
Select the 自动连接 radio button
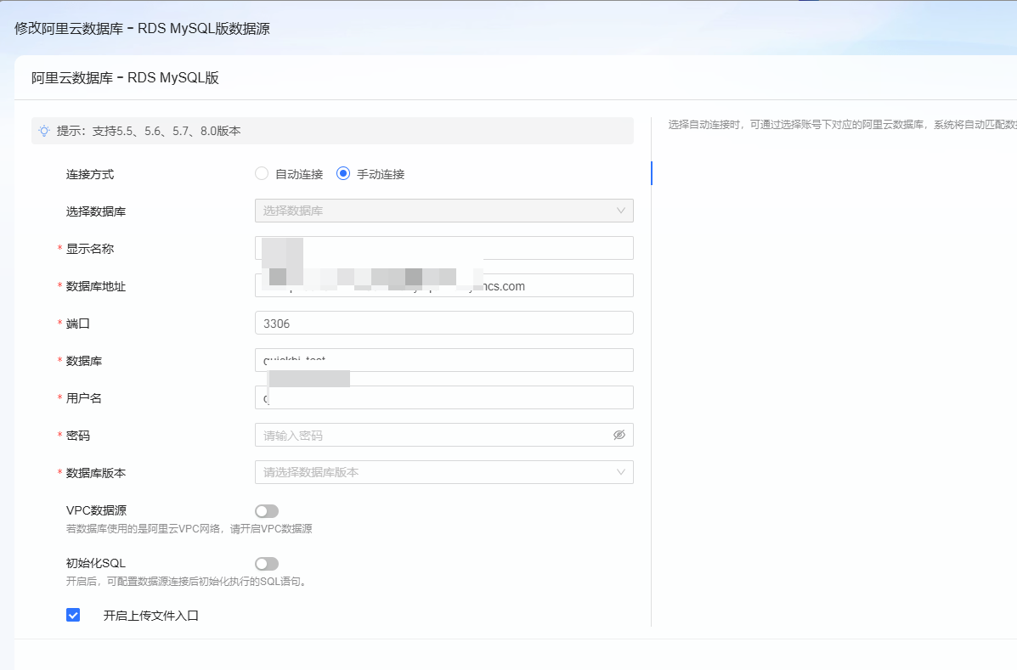tap(262, 174)
